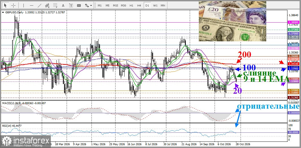The width and height of the screenshot is (301, 148).
Task: Click the 25 May 2026 date label
Action: (x=117, y=144)
